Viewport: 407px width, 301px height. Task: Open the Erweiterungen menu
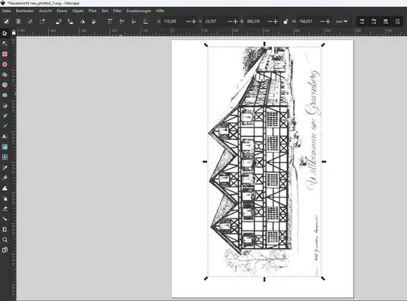139,11
